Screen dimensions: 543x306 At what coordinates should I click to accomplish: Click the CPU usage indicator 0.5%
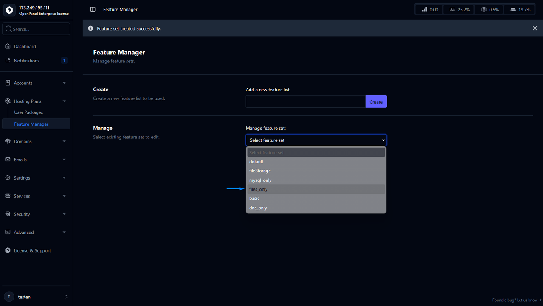tap(490, 9)
